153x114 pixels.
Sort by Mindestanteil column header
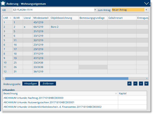click(x=41, y=18)
